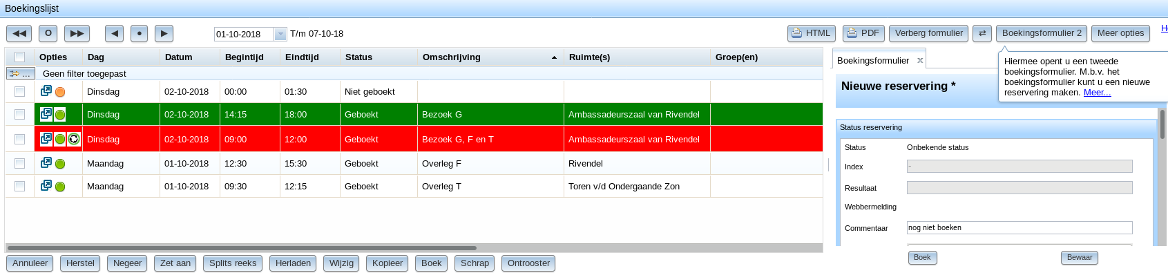Check the box for the Overleg F booking
1168x273 pixels.
(x=19, y=164)
